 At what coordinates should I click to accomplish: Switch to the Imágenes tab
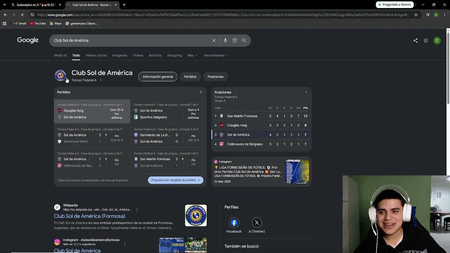[x=120, y=55]
